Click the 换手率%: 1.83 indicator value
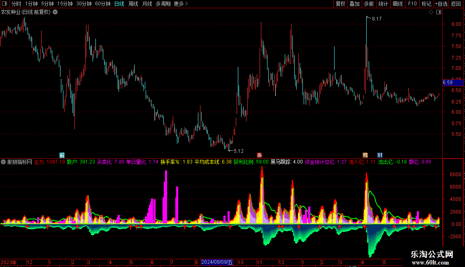The height and width of the screenshot is (267, 465). 177,162
